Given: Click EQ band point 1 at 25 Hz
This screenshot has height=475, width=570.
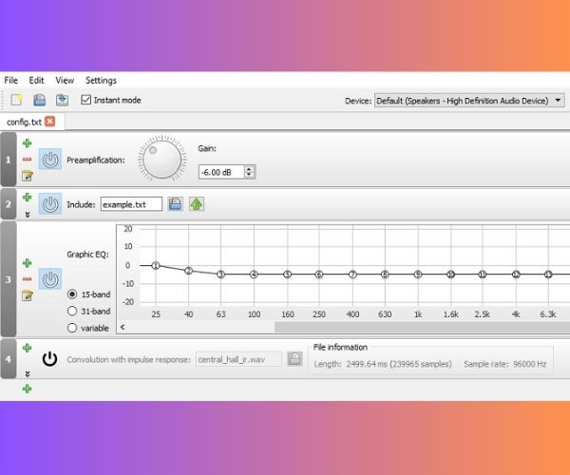Looking at the screenshot, I should pos(156,266).
